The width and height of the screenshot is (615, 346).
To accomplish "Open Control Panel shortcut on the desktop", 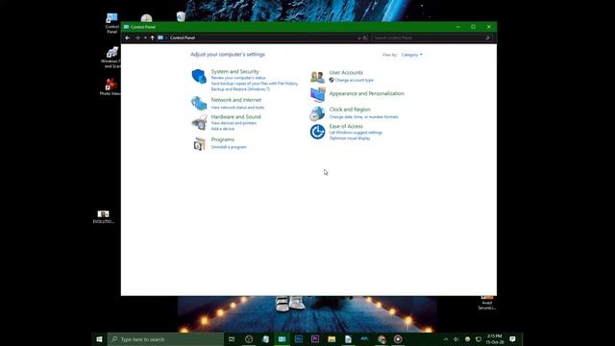I will point(111,23).
